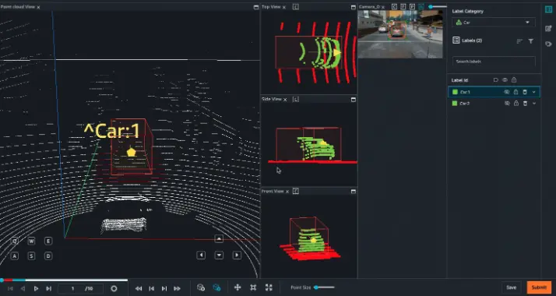
Task: Toggle the F button in camera toolbar
Action: [403, 7]
